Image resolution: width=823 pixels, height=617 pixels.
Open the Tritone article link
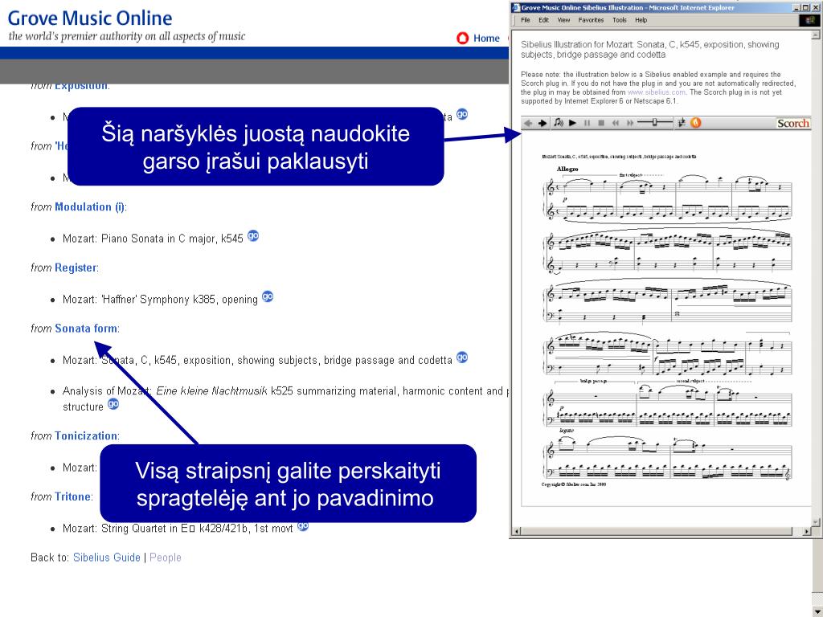[72, 496]
